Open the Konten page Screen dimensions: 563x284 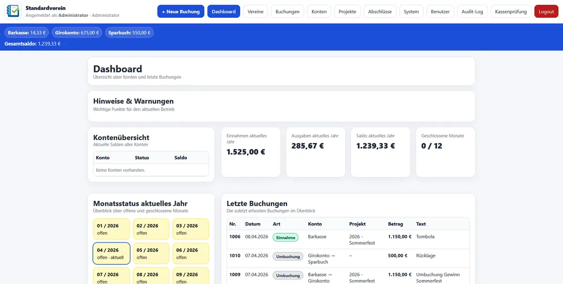(319, 11)
